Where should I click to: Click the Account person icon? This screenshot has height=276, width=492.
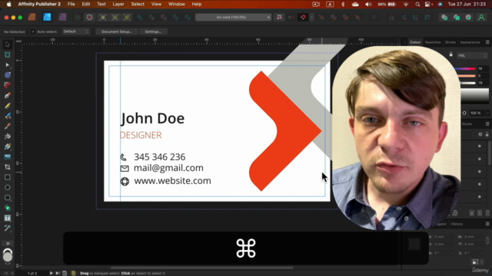point(481,17)
